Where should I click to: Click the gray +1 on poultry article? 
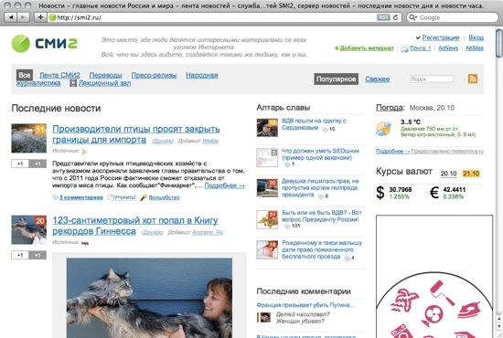pos(37,164)
